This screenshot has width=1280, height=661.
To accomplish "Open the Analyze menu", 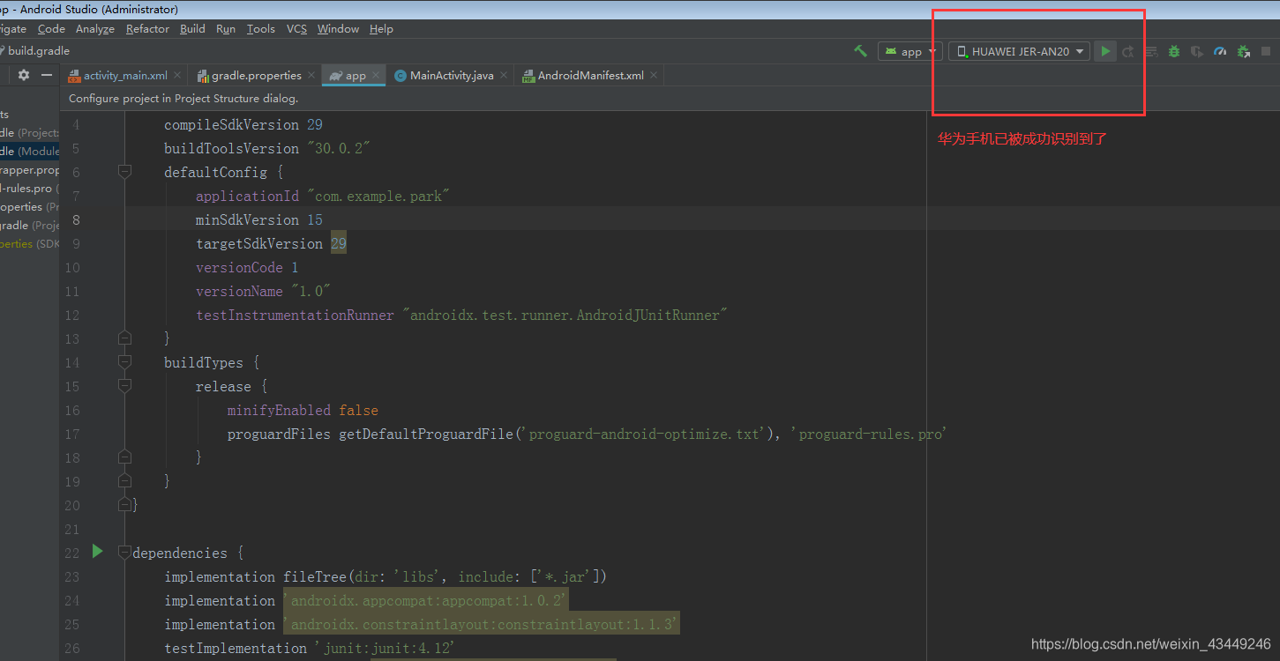I will [95, 29].
